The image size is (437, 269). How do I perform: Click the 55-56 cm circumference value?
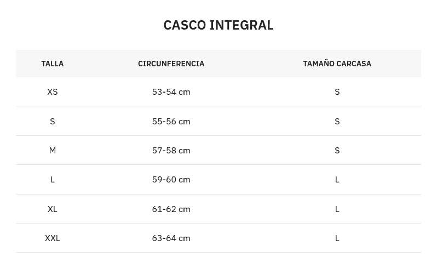[x=171, y=121]
